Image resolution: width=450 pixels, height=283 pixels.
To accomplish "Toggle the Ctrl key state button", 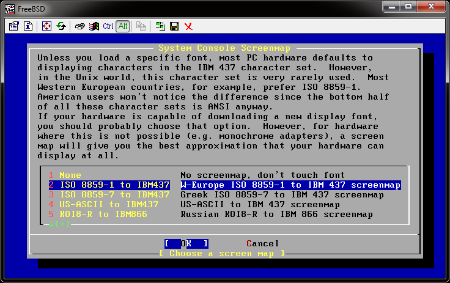I will point(108,26).
